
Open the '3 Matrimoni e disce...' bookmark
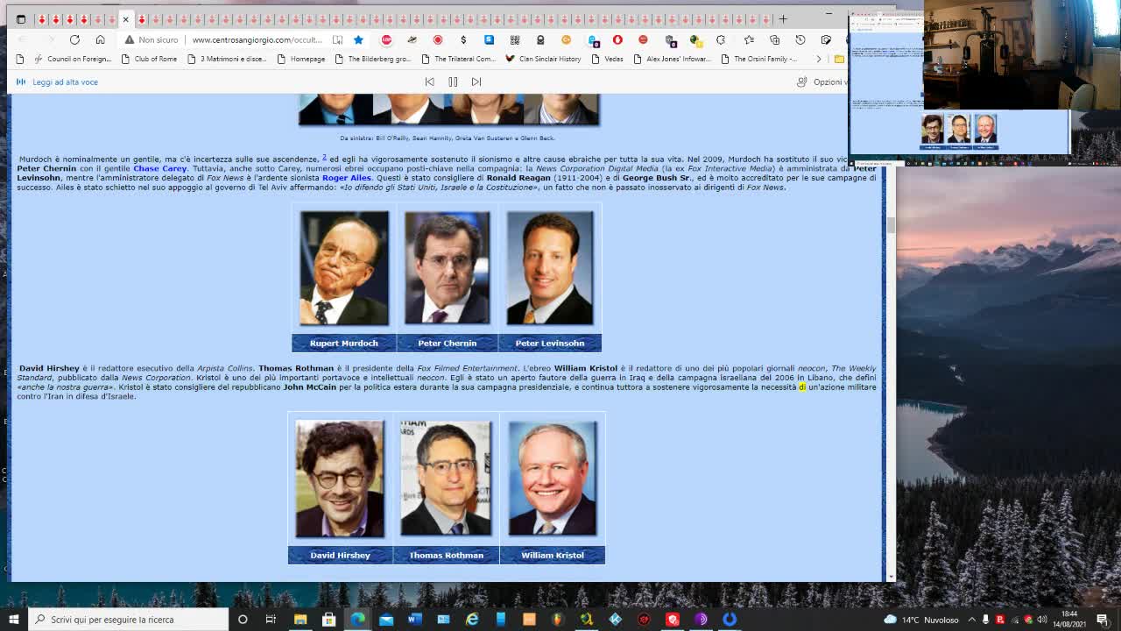tap(226, 59)
